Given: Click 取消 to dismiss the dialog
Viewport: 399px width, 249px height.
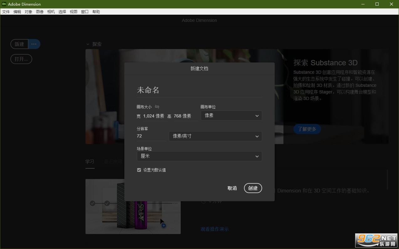Looking at the screenshot, I should click(232, 188).
